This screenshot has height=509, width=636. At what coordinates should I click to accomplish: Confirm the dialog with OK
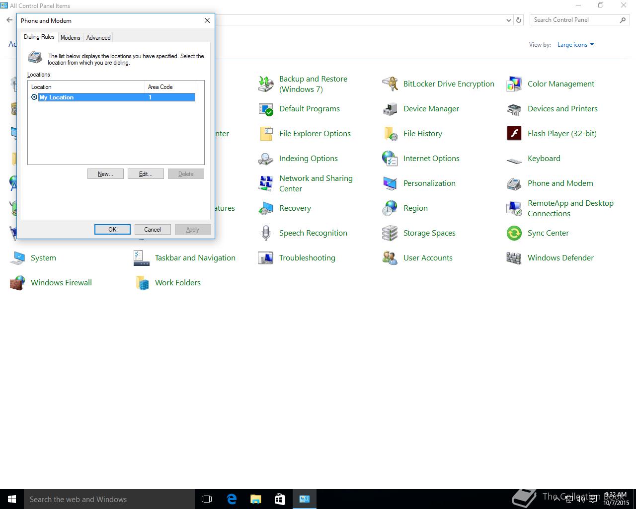point(112,230)
